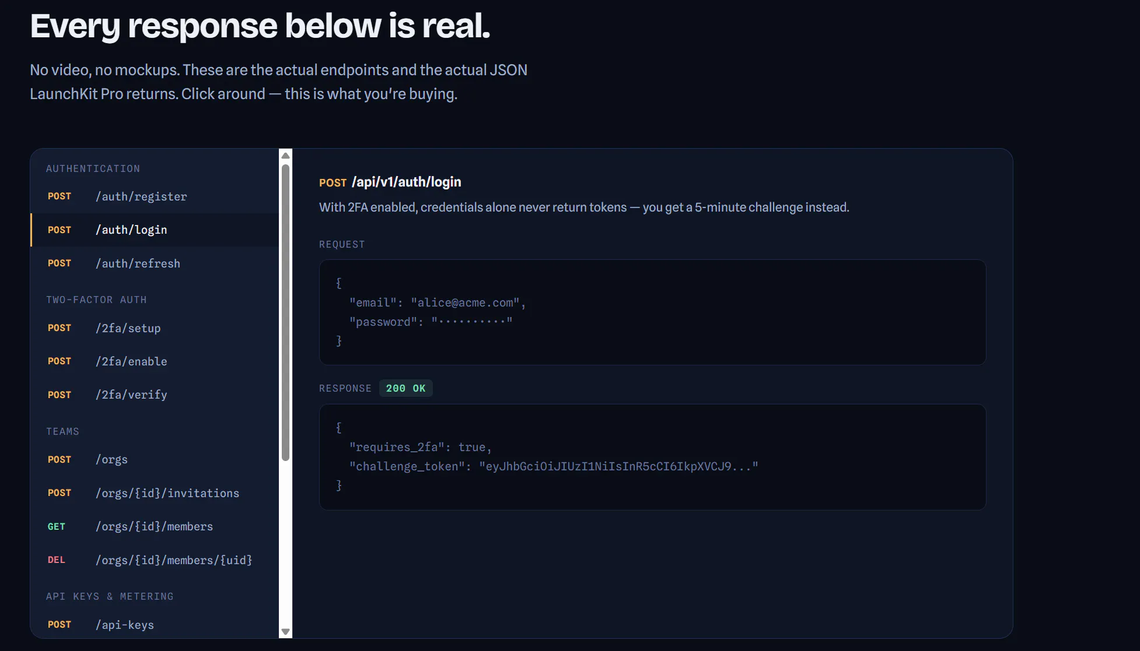Viewport: 1140px width, 651px height.
Task: Click the scrollbar up arrow
Action: point(285,156)
